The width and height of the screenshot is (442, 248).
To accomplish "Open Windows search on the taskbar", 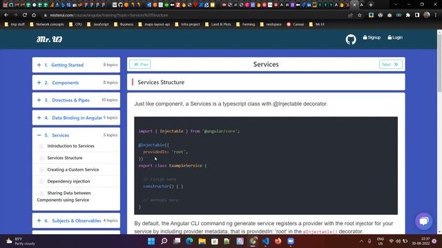I will pos(164,241).
